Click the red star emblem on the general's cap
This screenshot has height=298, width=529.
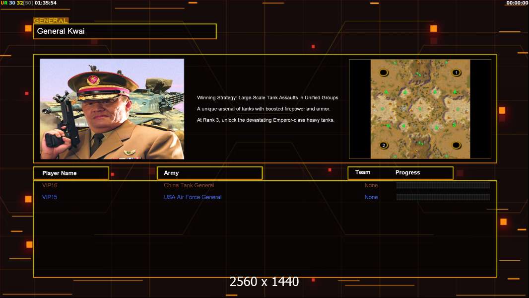(x=93, y=80)
